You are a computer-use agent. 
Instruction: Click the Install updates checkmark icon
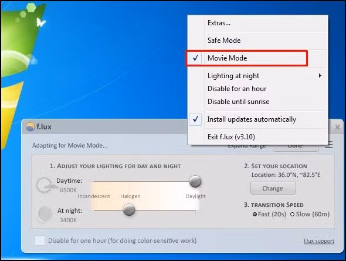click(x=195, y=119)
